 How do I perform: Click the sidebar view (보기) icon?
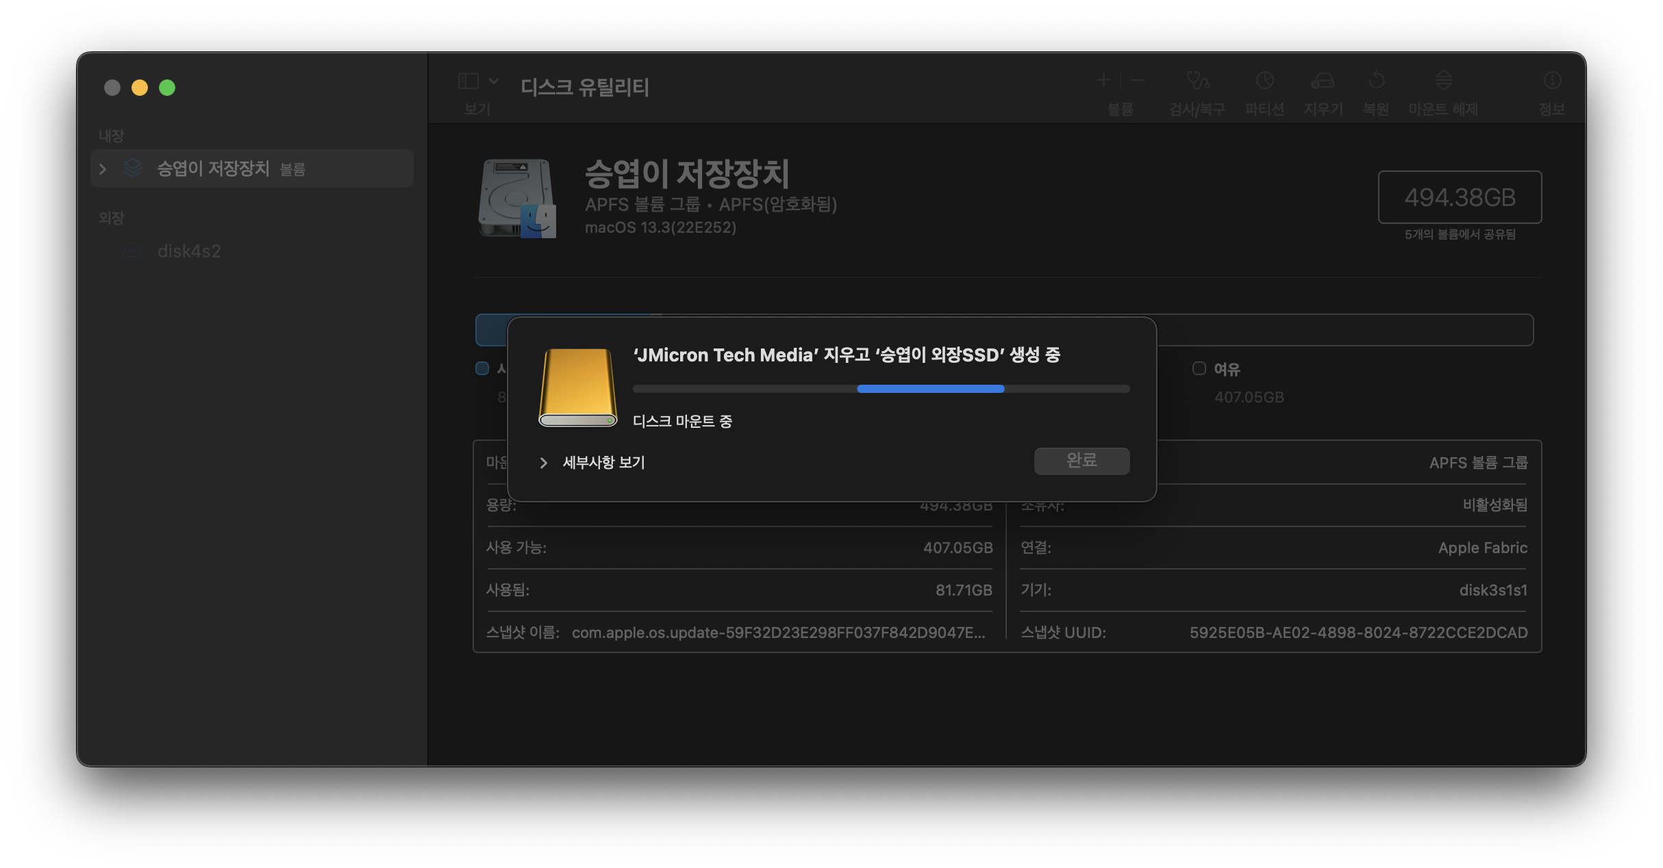coord(468,81)
